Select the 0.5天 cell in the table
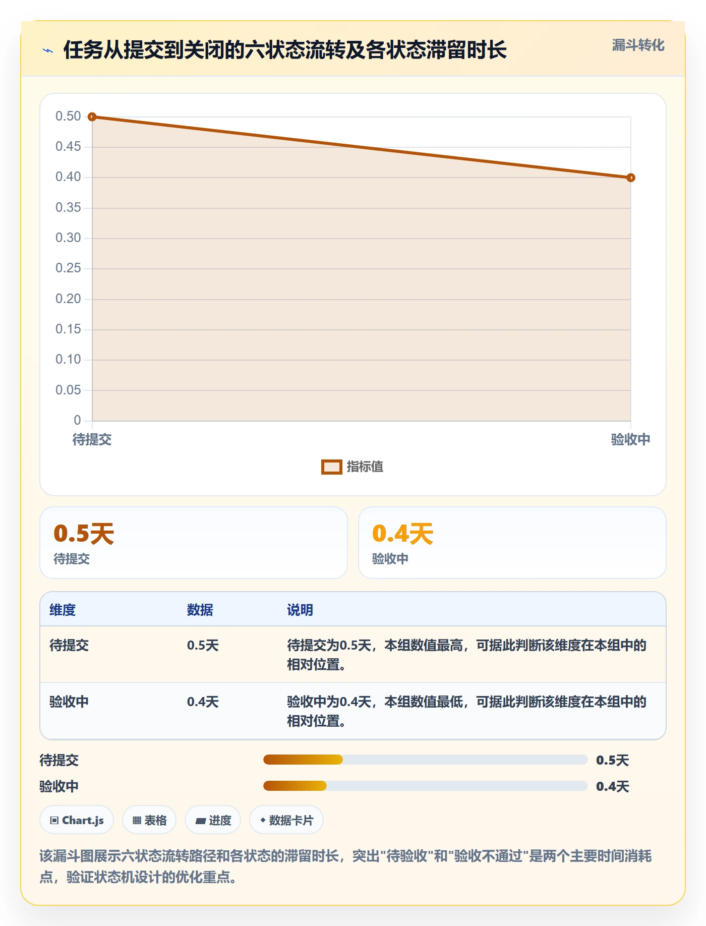Image resolution: width=706 pixels, height=926 pixels. pyautogui.click(x=203, y=645)
